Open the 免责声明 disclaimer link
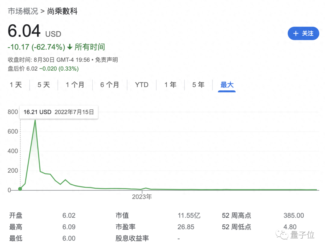This screenshot has width=325, height=249. 107,60
